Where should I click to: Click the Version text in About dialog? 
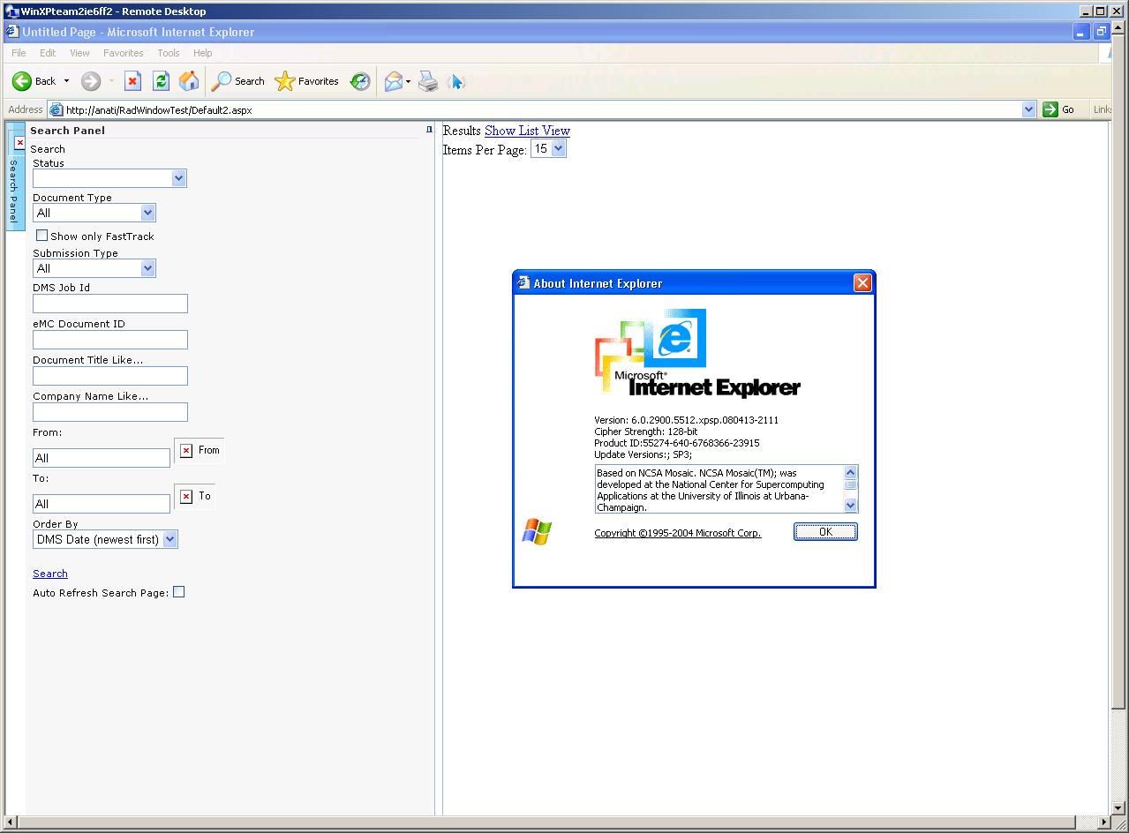pyautogui.click(x=687, y=420)
